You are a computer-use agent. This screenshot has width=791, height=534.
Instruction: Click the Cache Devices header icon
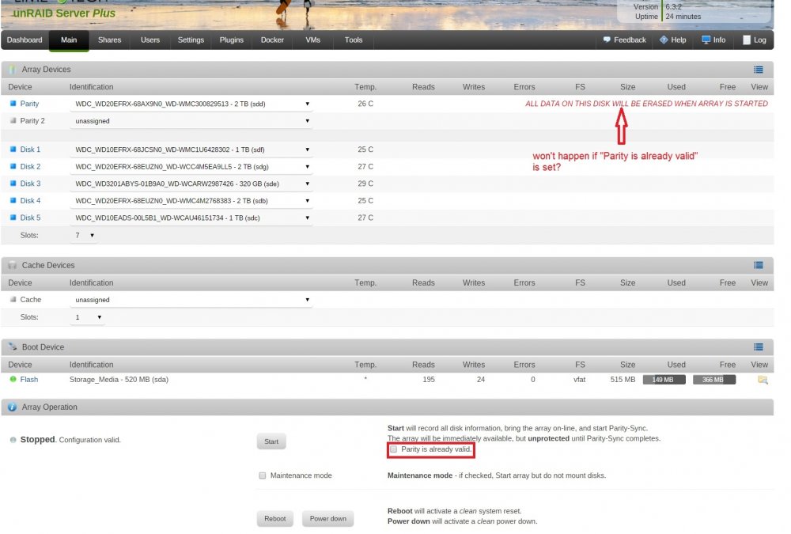(x=12, y=265)
